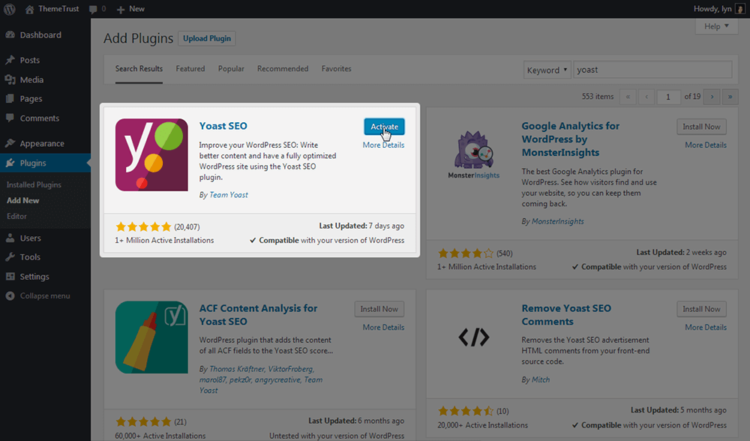
Task: Collapse the admin sidebar menu
Action: [x=39, y=296]
